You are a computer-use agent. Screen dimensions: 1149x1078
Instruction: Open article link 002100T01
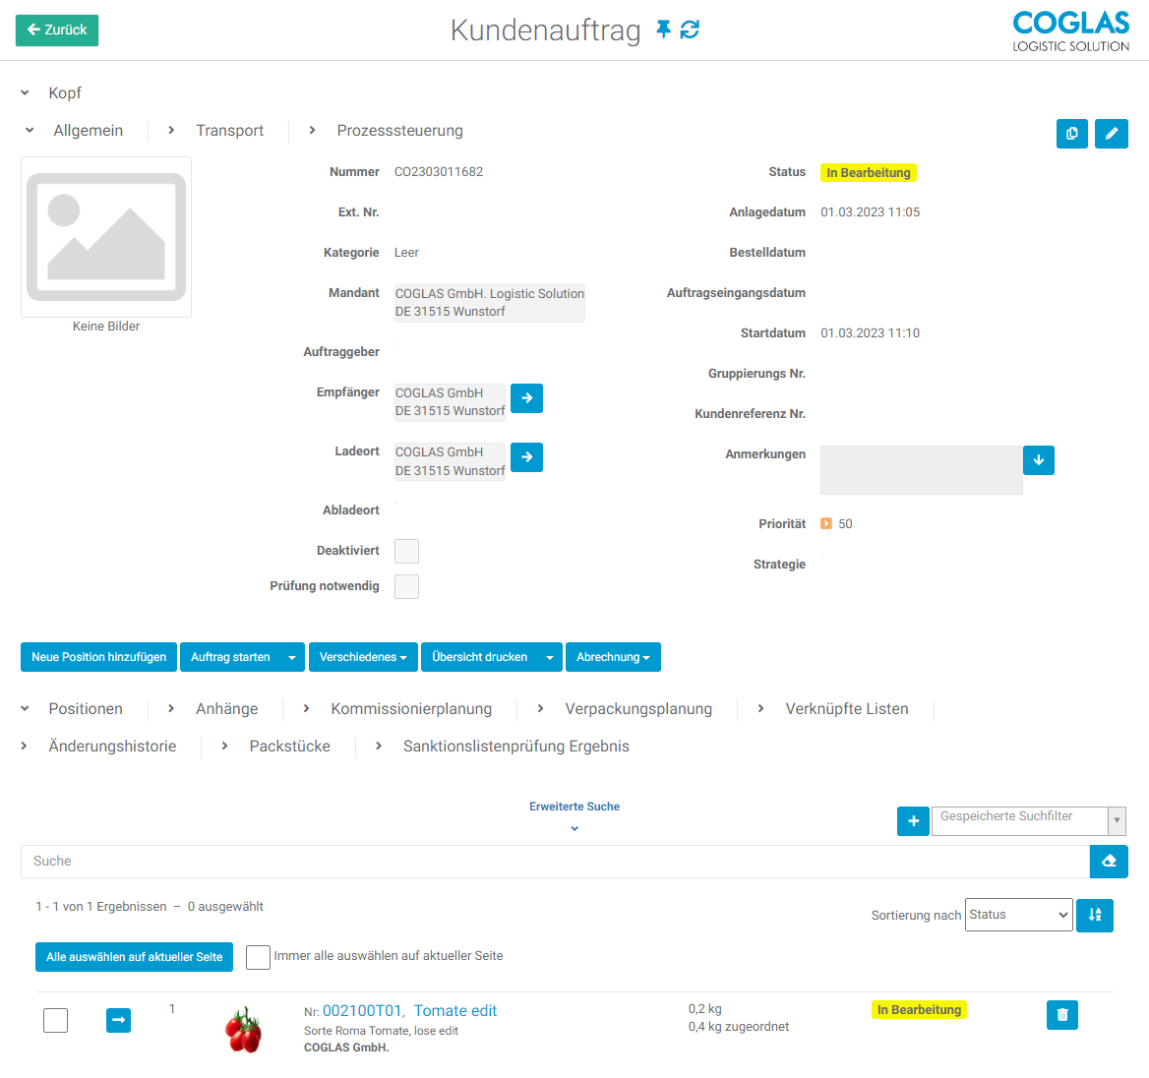click(362, 1011)
